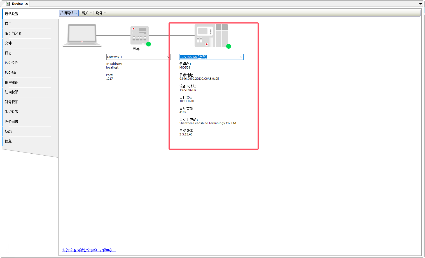
Task: Select the 通讯设置 tab
Action: click(30, 14)
